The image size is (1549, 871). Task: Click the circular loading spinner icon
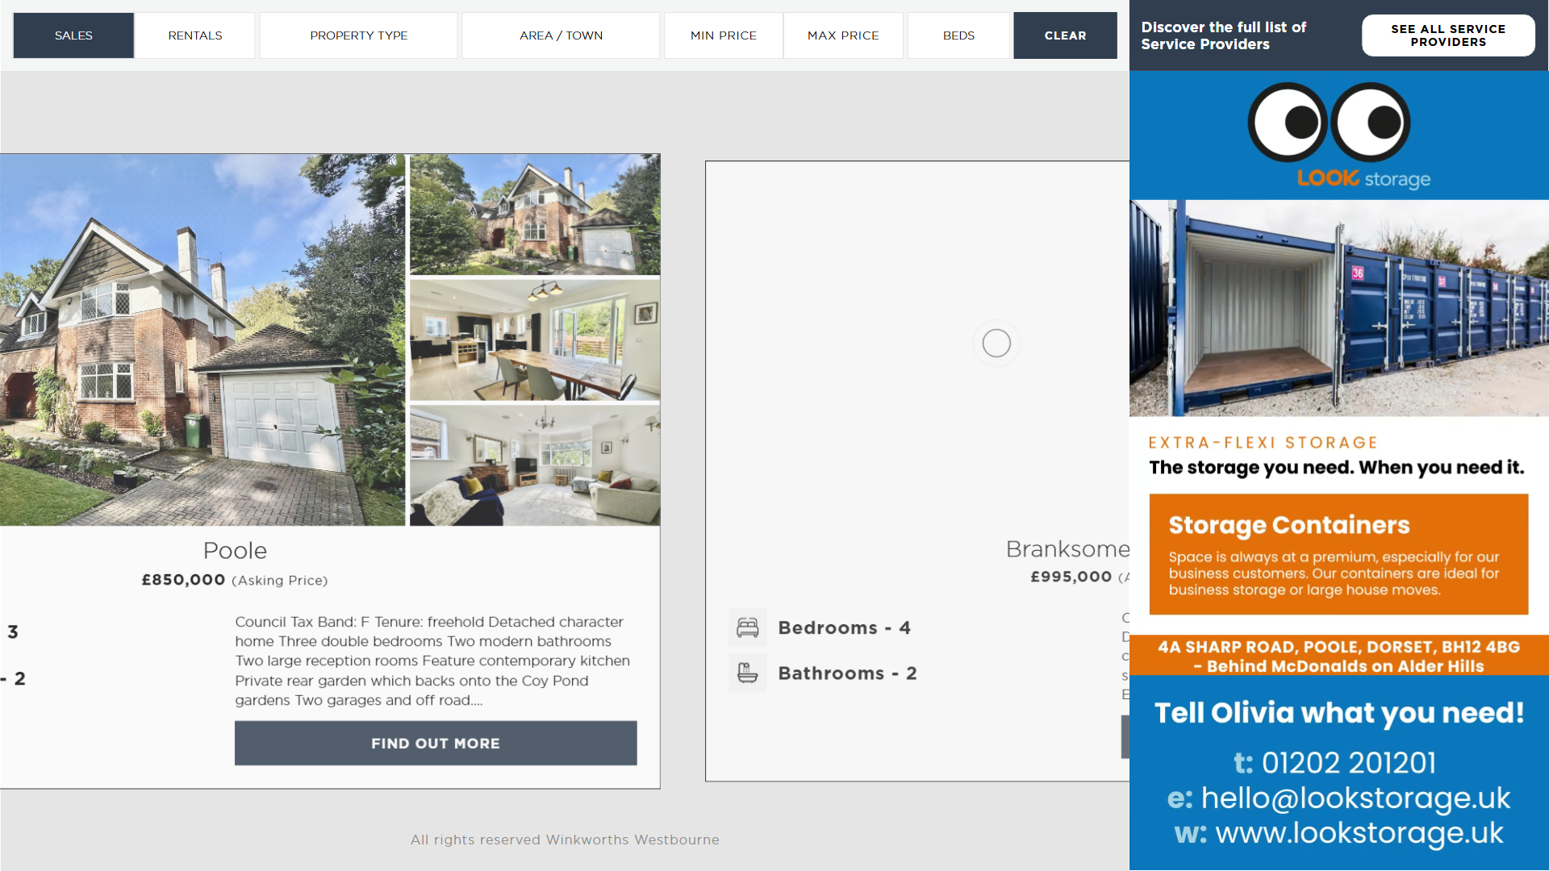pos(996,344)
